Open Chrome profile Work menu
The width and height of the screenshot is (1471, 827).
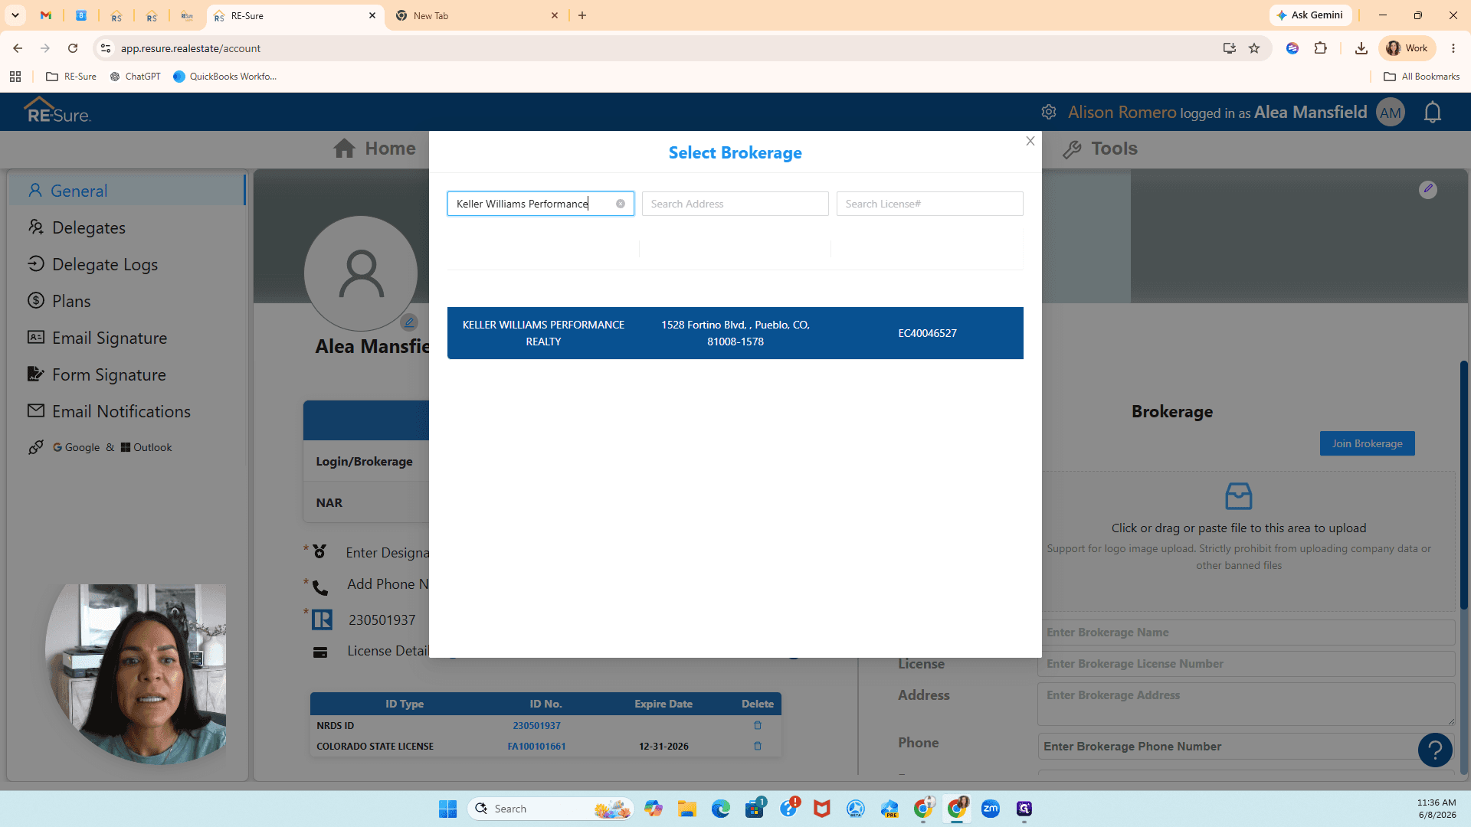(x=1407, y=48)
